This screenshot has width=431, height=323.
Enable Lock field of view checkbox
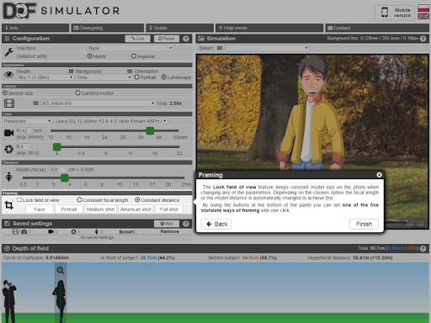pos(19,200)
